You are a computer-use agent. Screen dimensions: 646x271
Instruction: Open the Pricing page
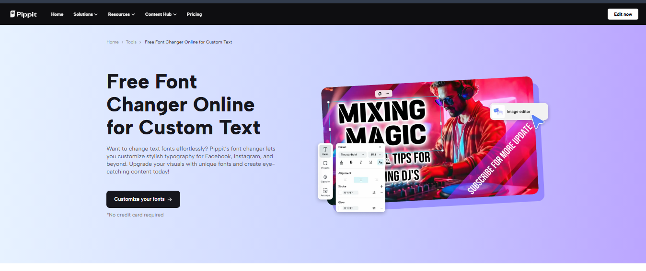pos(194,14)
